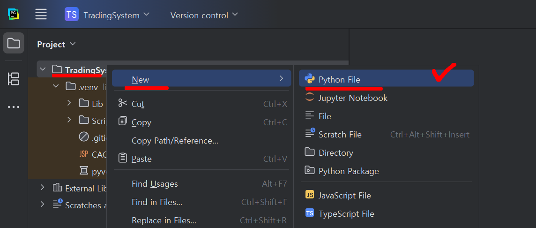Select Find Usages
The image size is (536, 228).
(201, 184)
